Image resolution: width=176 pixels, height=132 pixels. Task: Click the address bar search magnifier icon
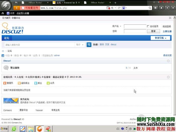click(x=150, y=8)
